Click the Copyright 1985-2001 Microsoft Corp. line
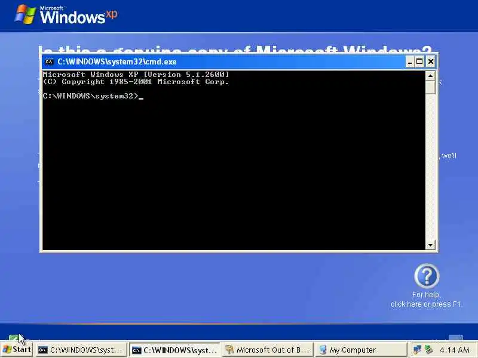Image resolution: width=478 pixels, height=358 pixels. click(136, 82)
